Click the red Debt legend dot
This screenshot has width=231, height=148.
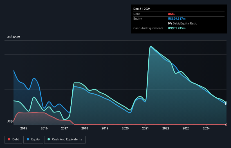pyautogui.click(x=9, y=139)
